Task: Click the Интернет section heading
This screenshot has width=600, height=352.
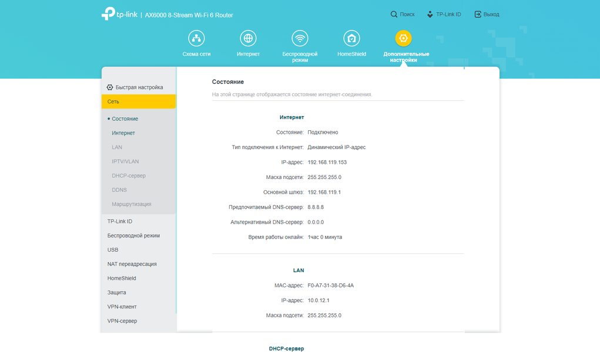Action: point(291,117)
